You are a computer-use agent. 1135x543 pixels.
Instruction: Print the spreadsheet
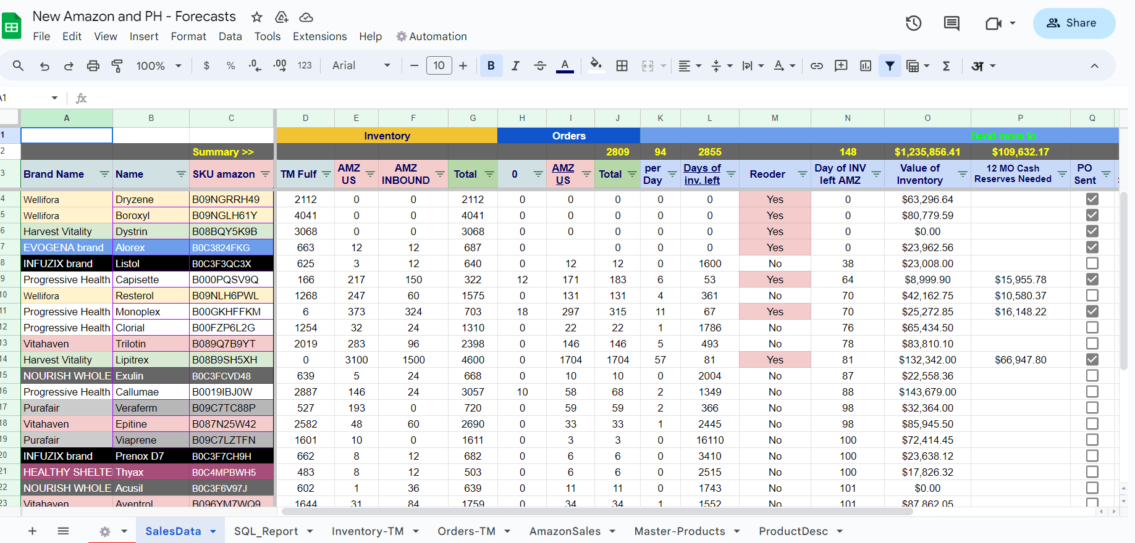(x=93, y=65)
